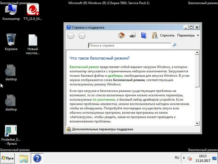Open the Безопасный режим glossary link
Viewport: 218px width, 164px height.
84,67
